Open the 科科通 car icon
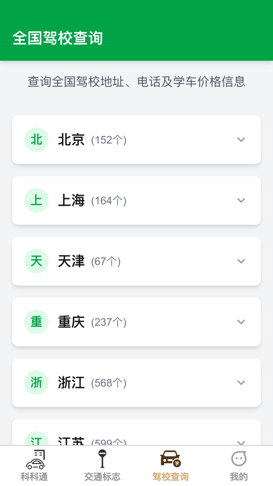Image resolution: width=273 pixels, height=486 pixels. [35, 459]
